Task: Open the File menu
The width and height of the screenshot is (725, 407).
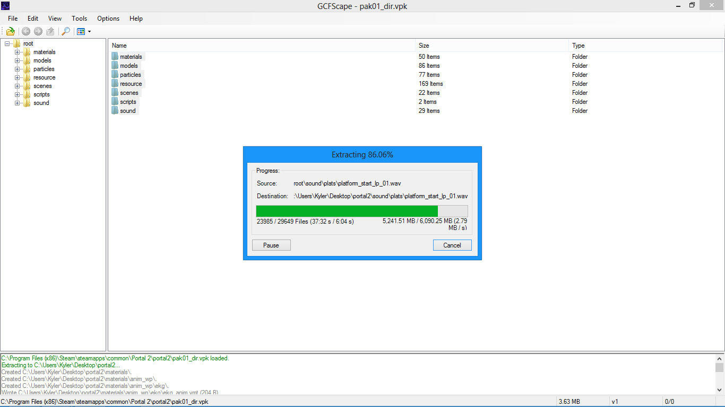Action: click(13, 19)
